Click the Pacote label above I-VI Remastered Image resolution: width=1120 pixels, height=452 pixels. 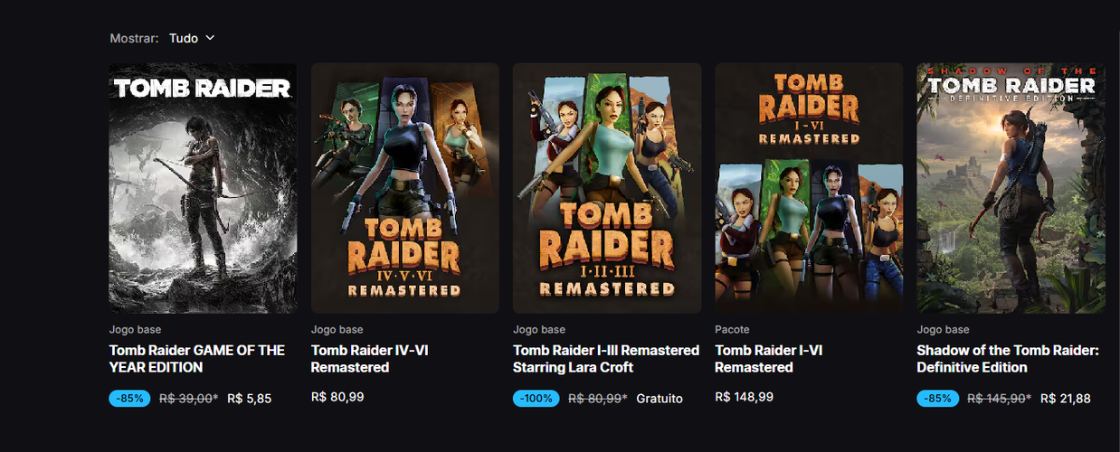(x=732, y=330)
